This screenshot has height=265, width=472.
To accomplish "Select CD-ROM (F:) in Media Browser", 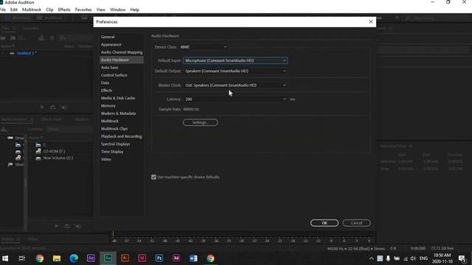I will [x=54, y=152].
